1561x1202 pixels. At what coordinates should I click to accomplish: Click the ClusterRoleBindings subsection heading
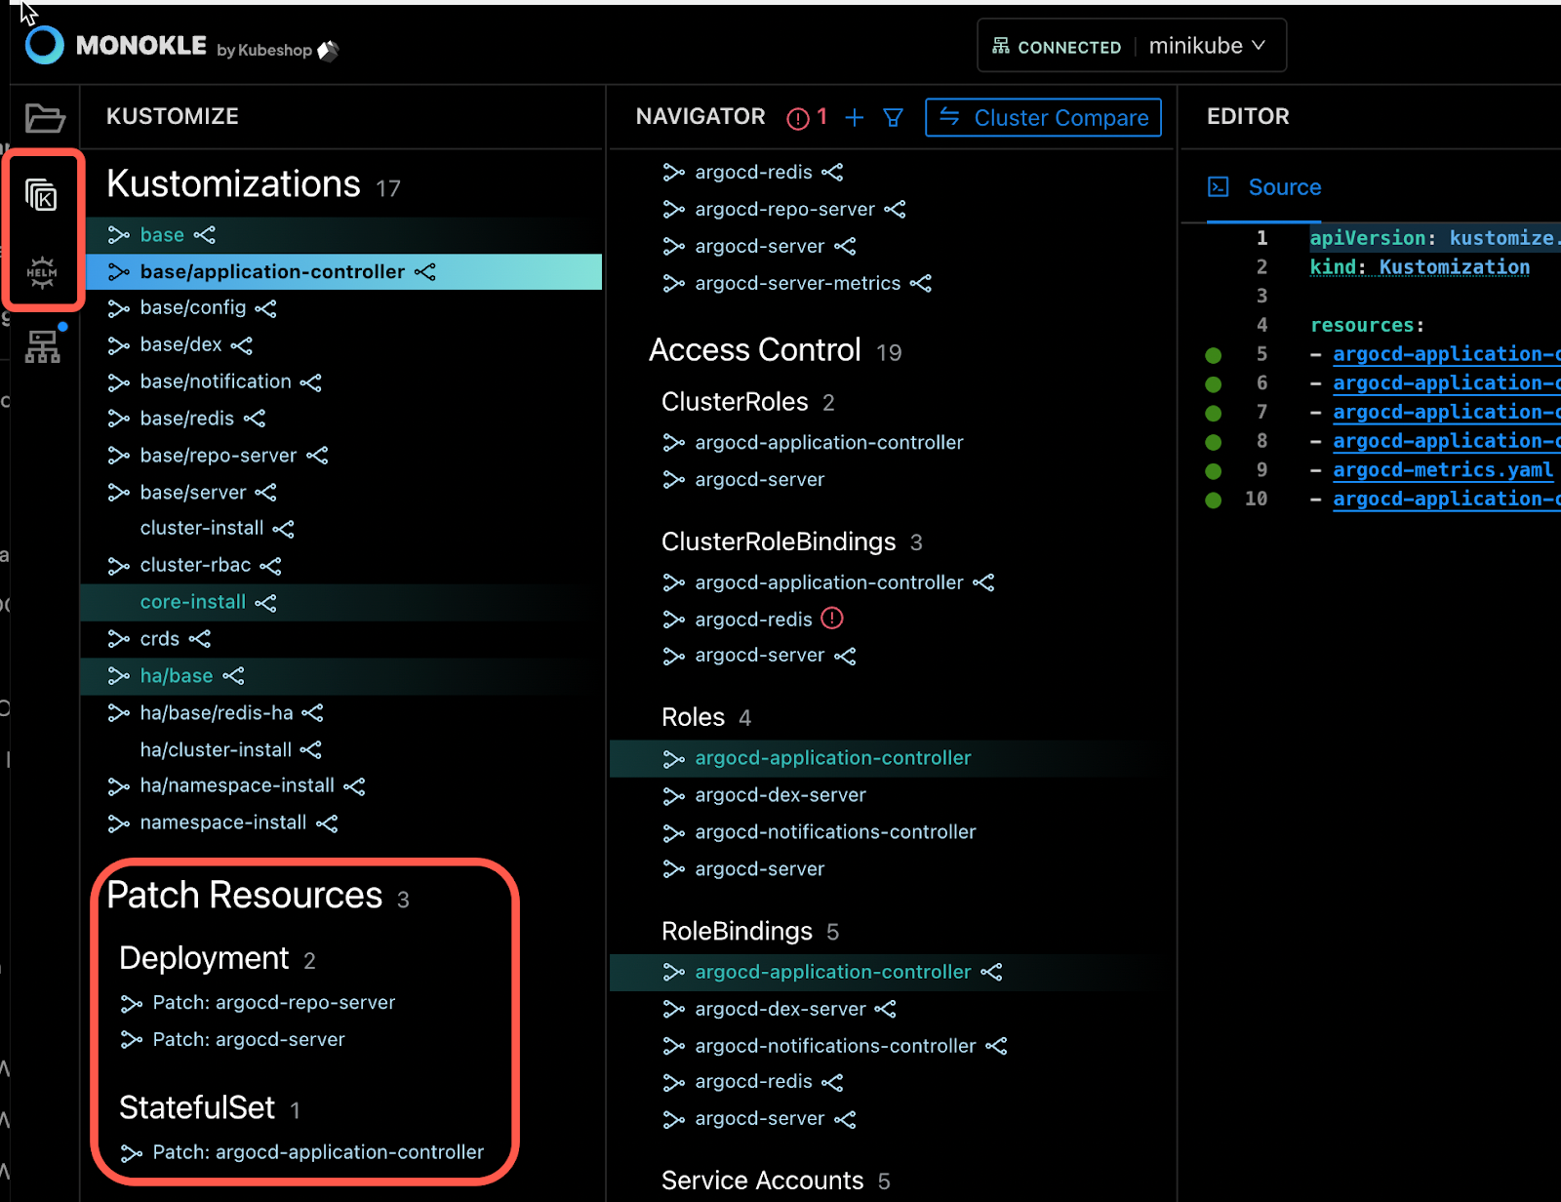[779, 542]
